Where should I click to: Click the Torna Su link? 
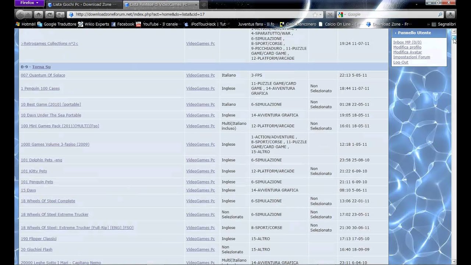point(41,67)
